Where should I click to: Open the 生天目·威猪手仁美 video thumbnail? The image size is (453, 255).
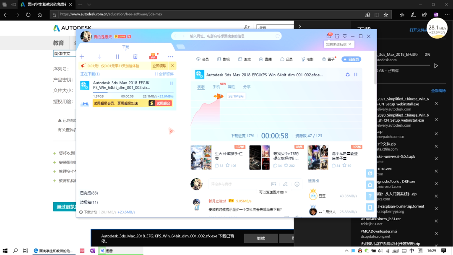pyautogui.click(x=201, y=157)
